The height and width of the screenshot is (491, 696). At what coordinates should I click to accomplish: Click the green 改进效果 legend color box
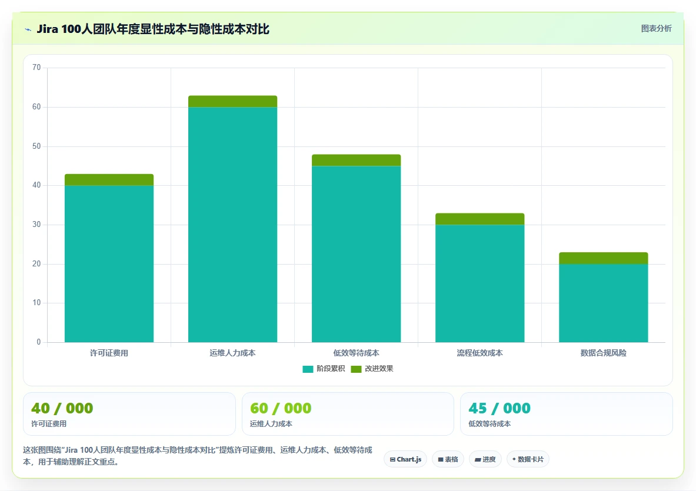[356, 369]
